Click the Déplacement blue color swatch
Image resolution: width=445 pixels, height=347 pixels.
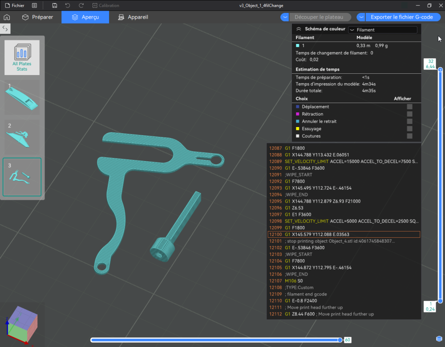[x=298, y=107]
